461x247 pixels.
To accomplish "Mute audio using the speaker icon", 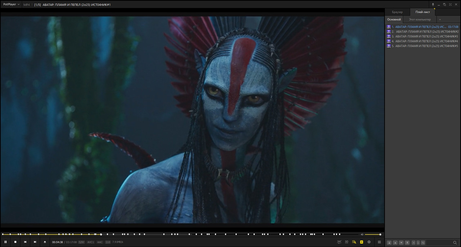I will pyautogui.click(x=362, y=234).
